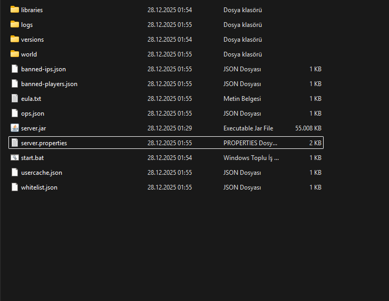Click the banned-ips.json file icon
This screenshot has height=301, width=389.
tap(15, 69)
